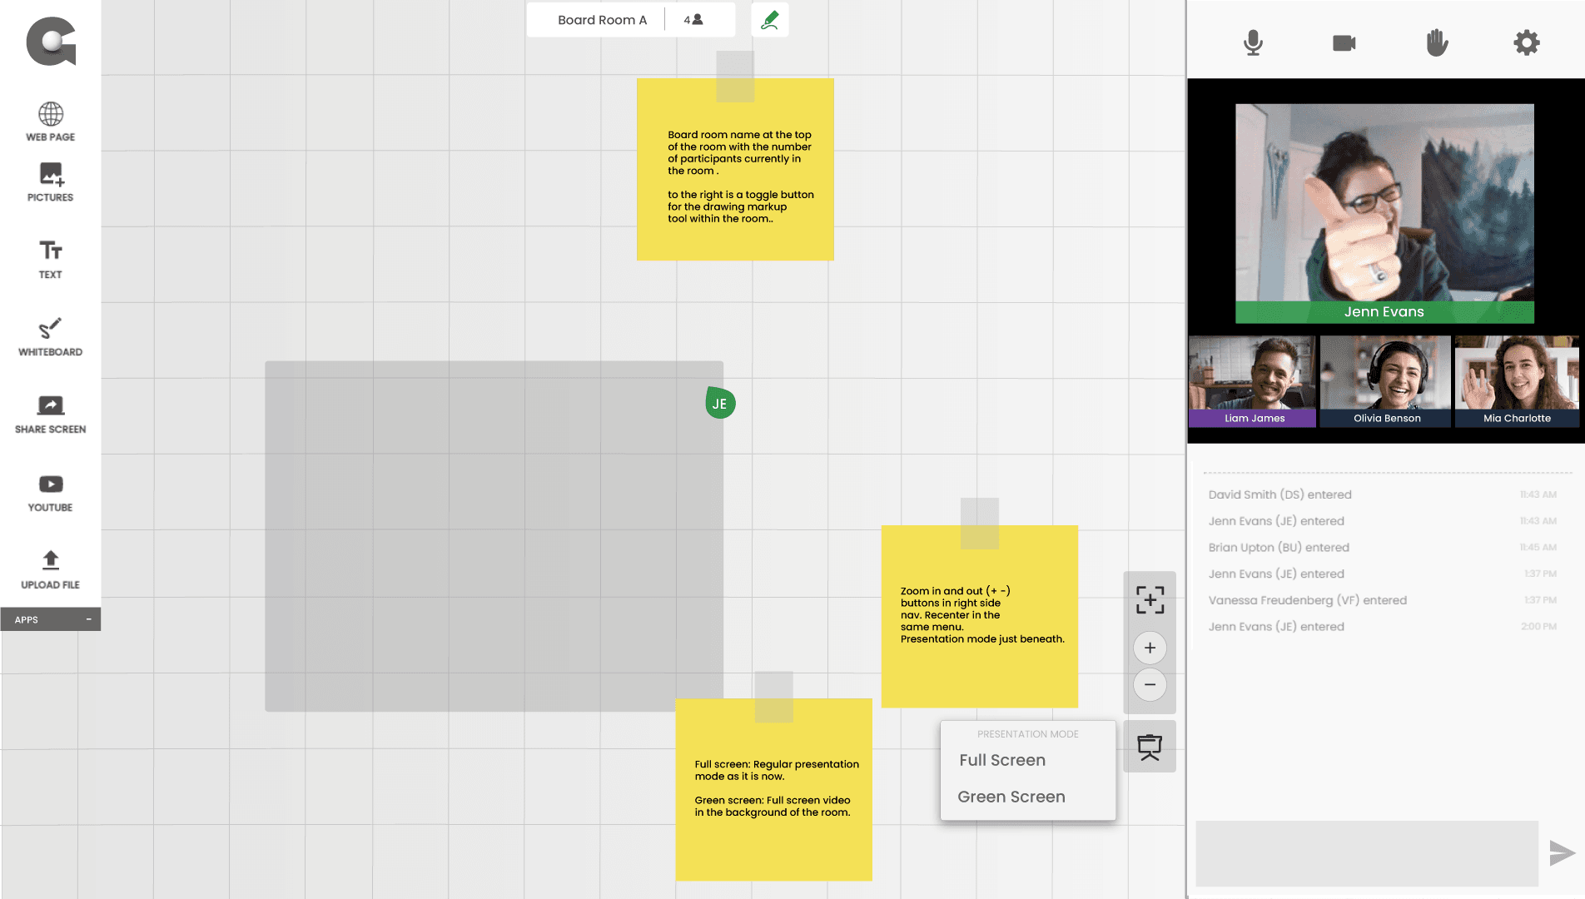Click the Jenn Evans name label bar
This screenshot has width=1585, height=899.
[1384, 312]
